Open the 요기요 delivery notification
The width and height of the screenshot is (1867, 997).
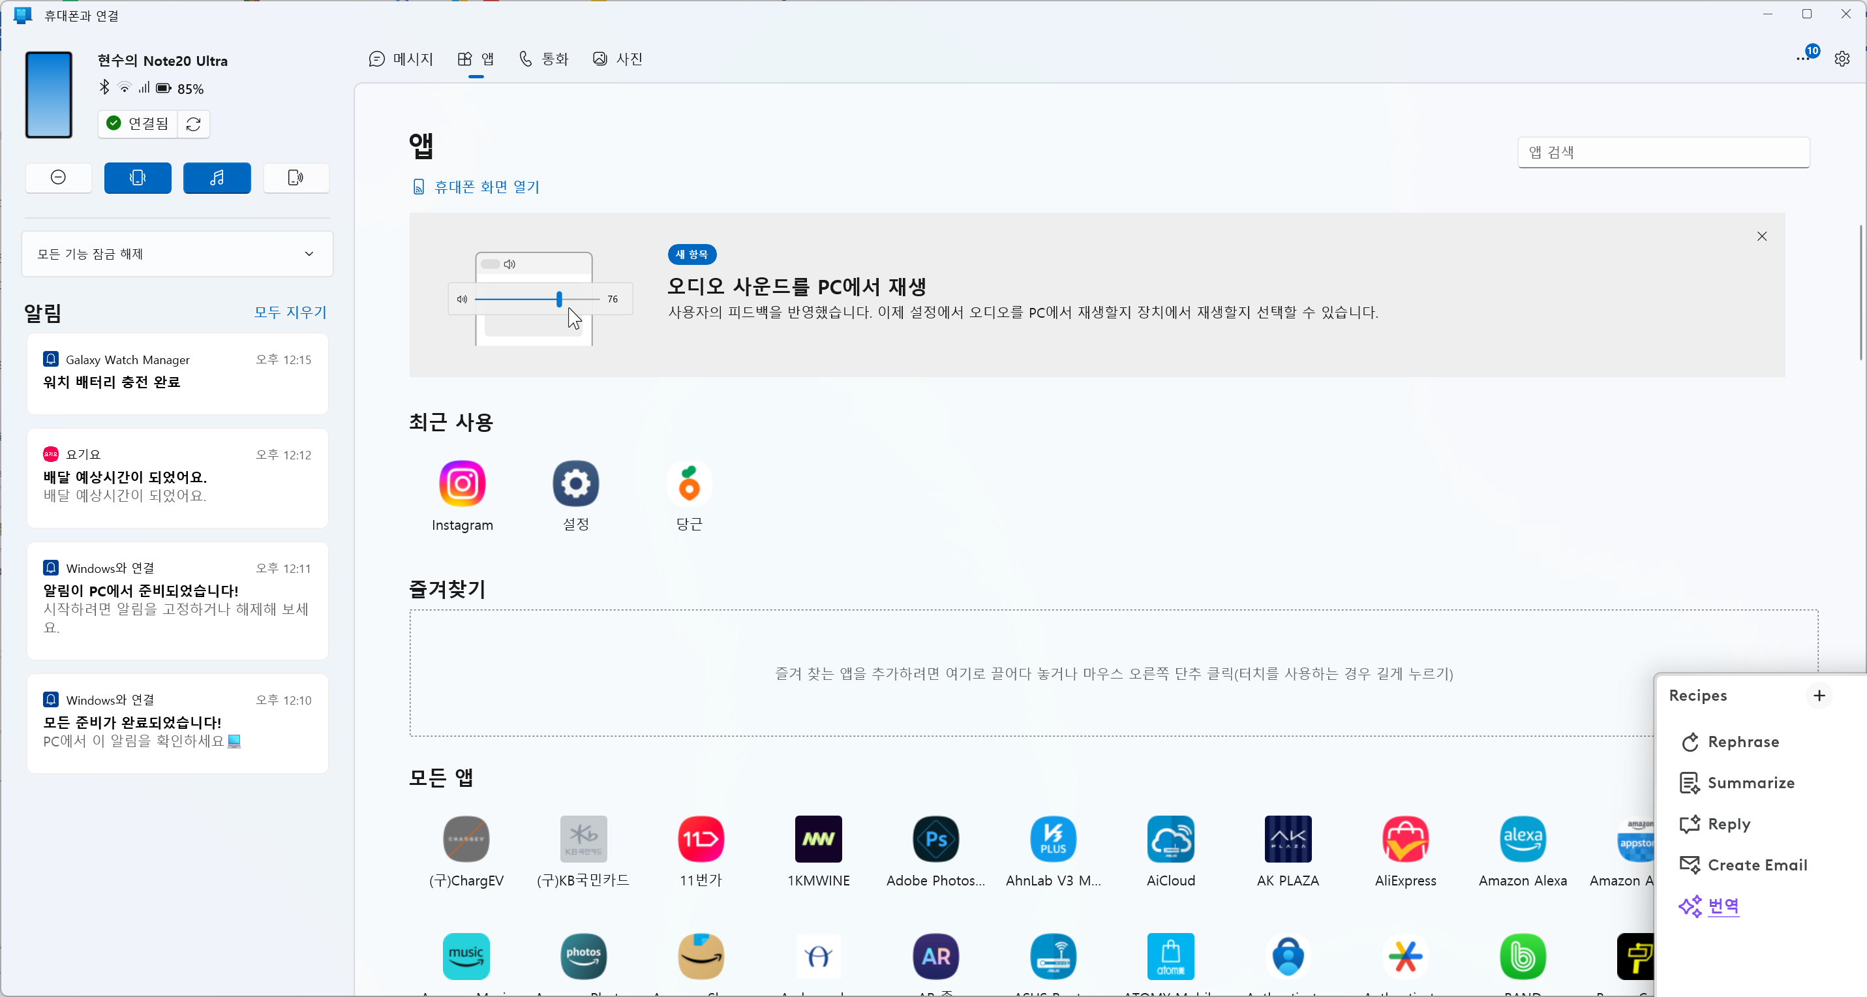177,478
